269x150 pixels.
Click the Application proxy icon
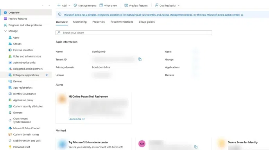tap(10, 100)
